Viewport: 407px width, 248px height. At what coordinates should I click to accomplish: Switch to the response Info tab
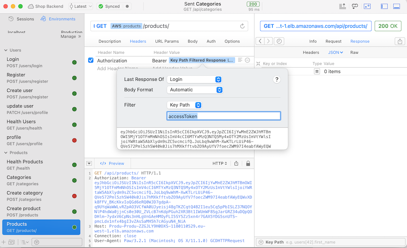tap(313, 41)
